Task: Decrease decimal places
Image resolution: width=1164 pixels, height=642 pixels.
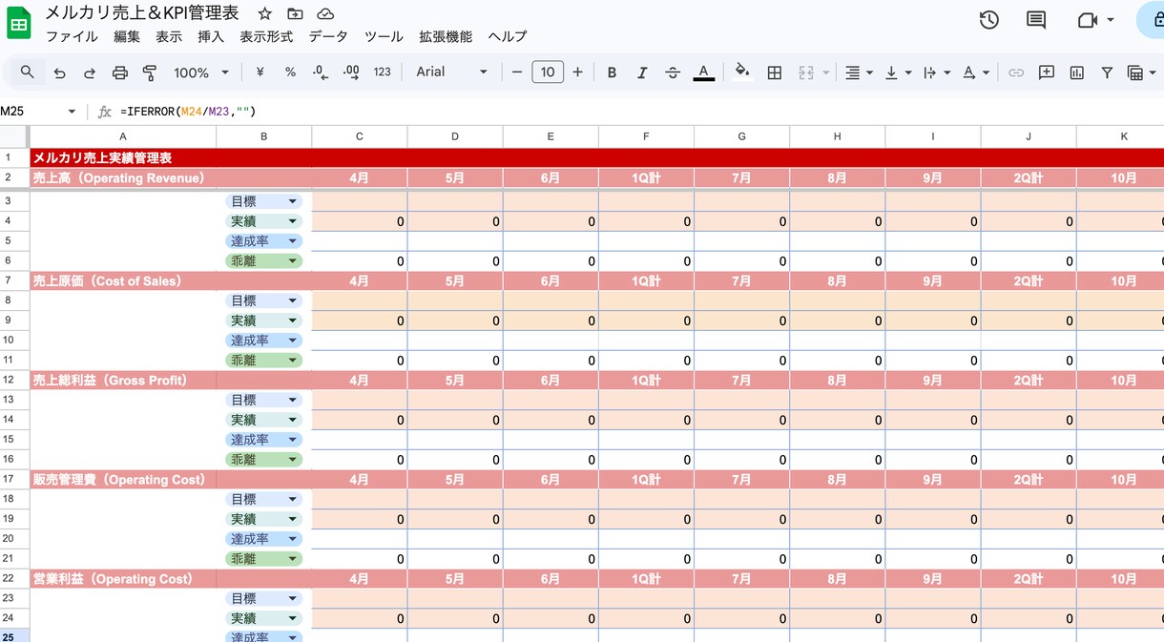Action: pos(320,72)
